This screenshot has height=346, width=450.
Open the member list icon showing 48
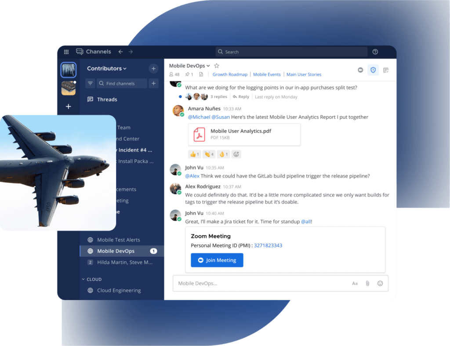[174, 74]
